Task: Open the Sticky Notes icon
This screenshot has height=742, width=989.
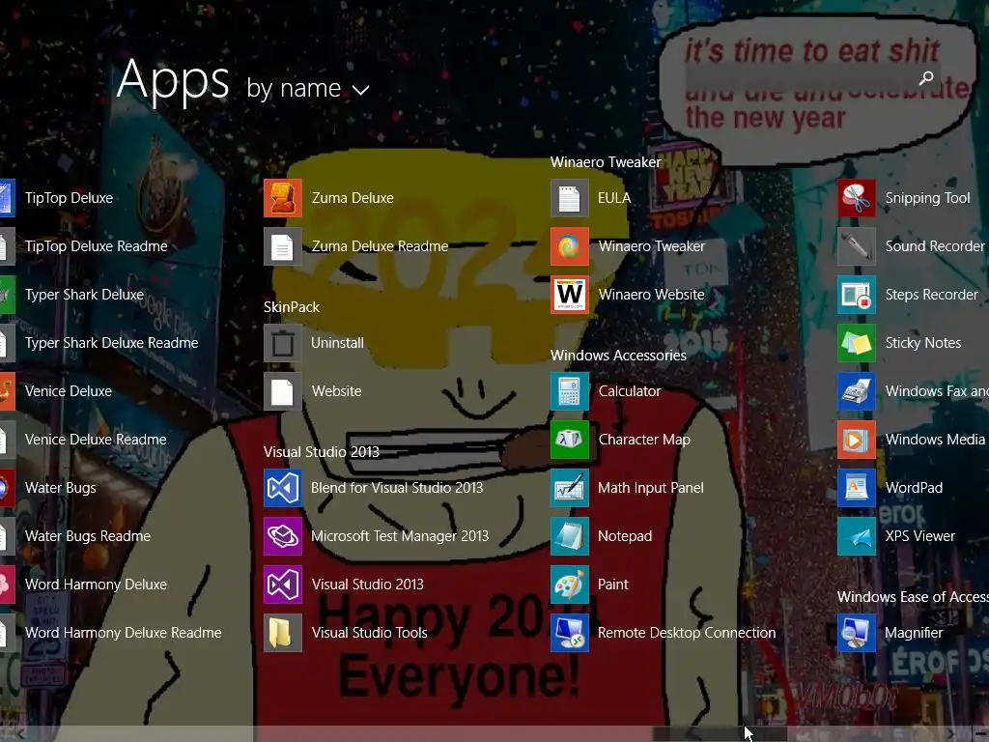Action: [x=857, y=343]
